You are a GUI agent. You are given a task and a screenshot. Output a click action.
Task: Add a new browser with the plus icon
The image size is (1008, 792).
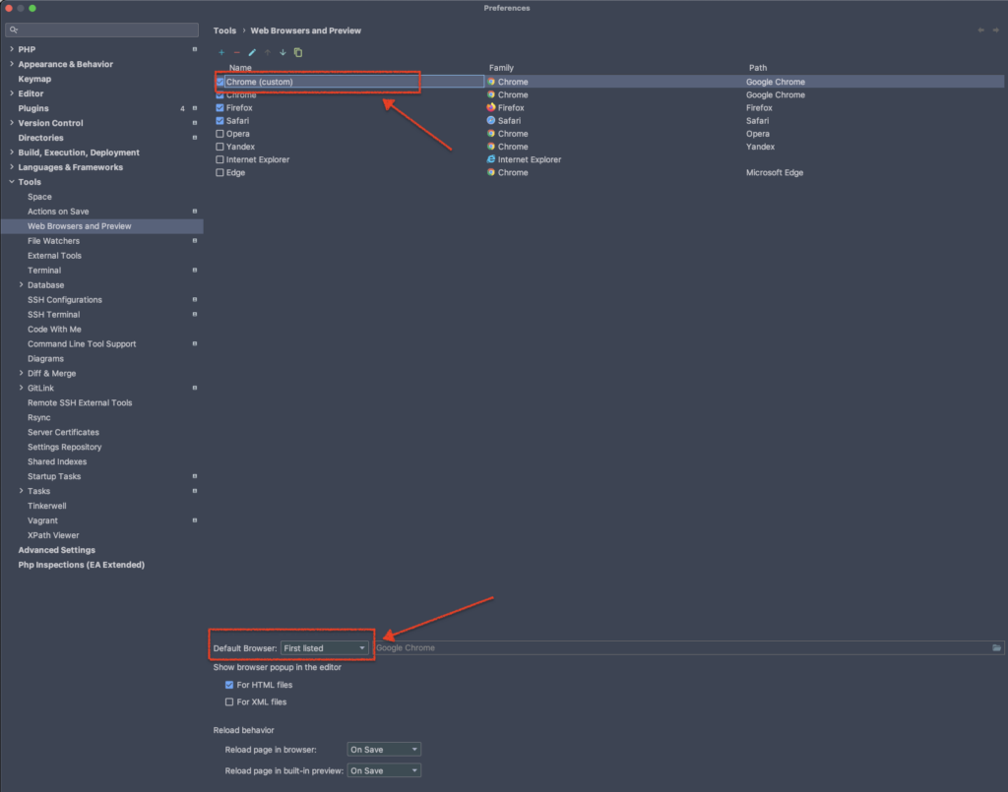coord(220,52)
